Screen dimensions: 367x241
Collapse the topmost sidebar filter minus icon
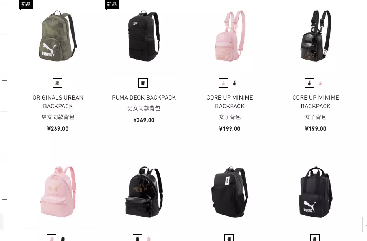4,4
